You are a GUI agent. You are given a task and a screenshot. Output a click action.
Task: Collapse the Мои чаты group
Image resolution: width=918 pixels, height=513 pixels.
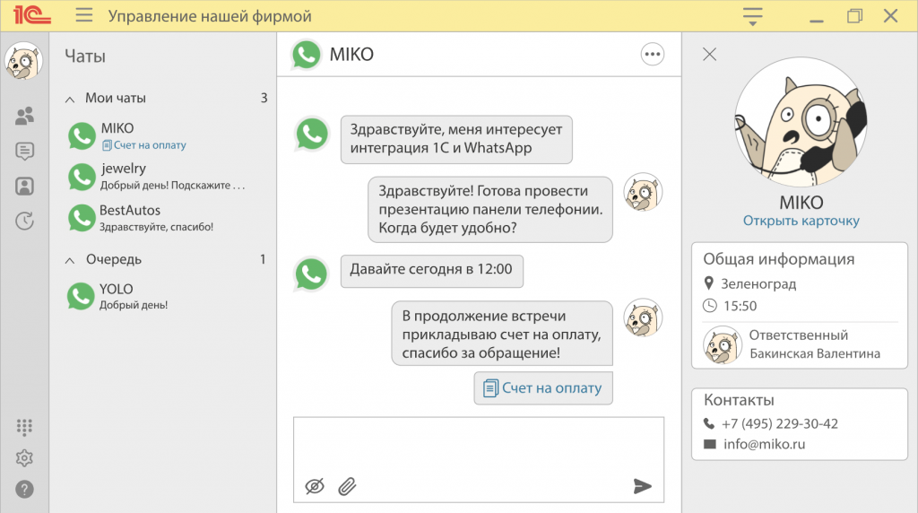pos(70,99)
